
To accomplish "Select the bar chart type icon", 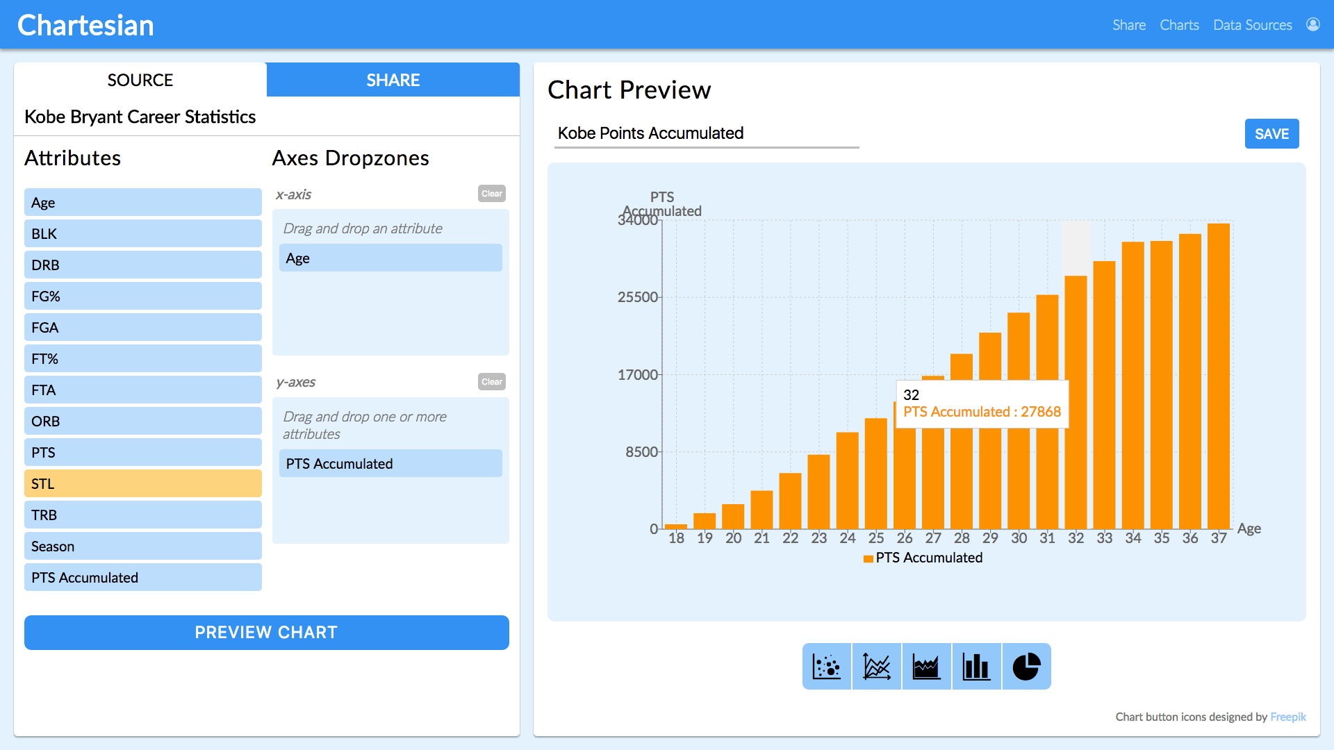I will click(x=976, y=667).
